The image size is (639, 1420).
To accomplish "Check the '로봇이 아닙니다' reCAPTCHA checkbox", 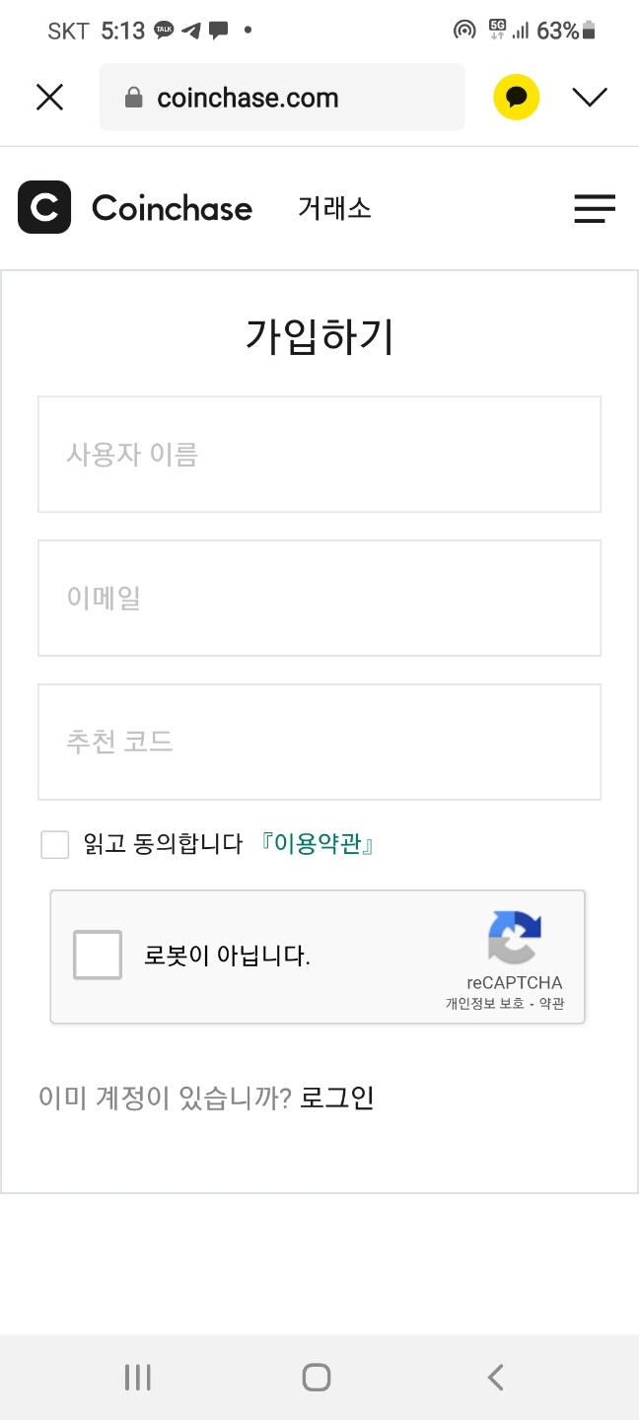I will (x=97, y=955).
